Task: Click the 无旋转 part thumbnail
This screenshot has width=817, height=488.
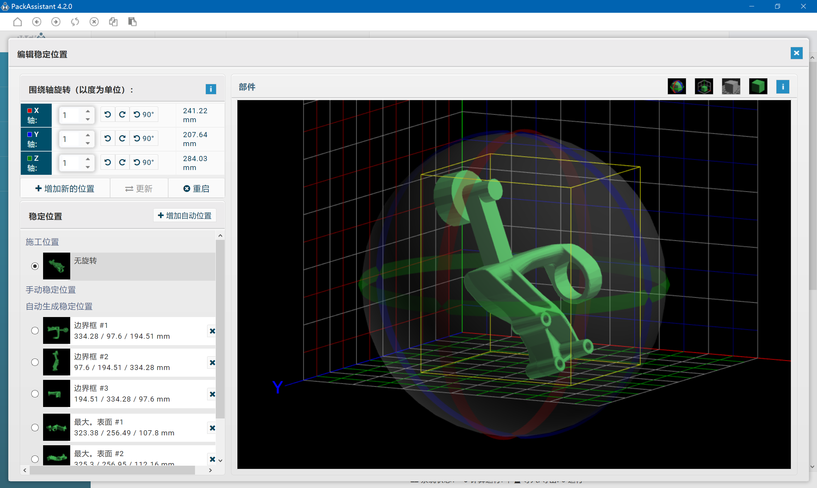Action: tap(56, 266)
